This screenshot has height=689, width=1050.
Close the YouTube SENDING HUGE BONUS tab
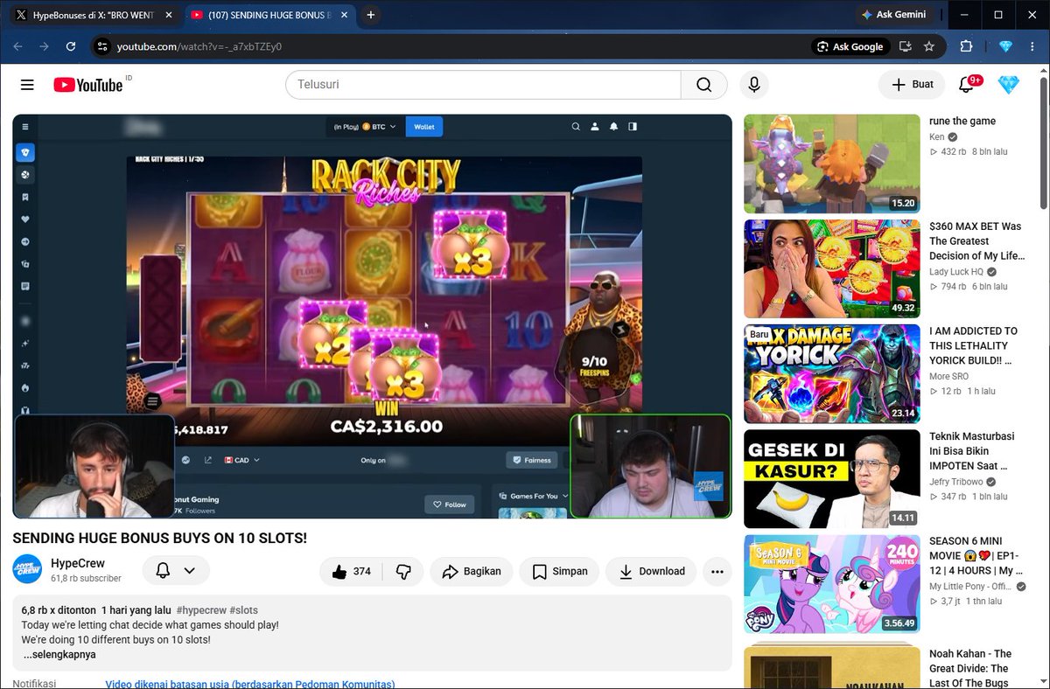click(x=344, y=16)
